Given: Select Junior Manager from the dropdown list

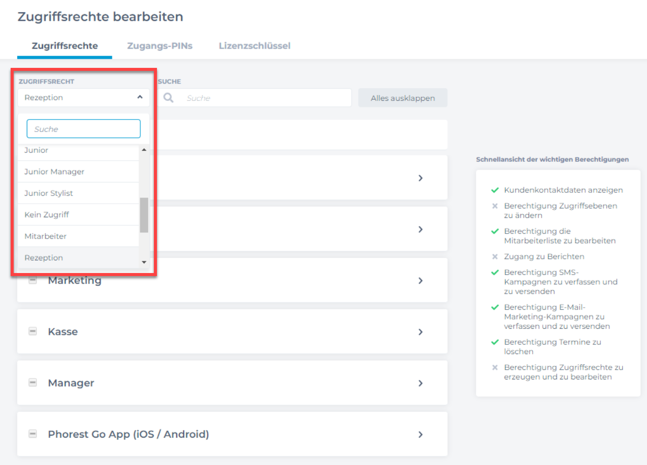Looking at the screenshot, I should [x=54, y=172].
